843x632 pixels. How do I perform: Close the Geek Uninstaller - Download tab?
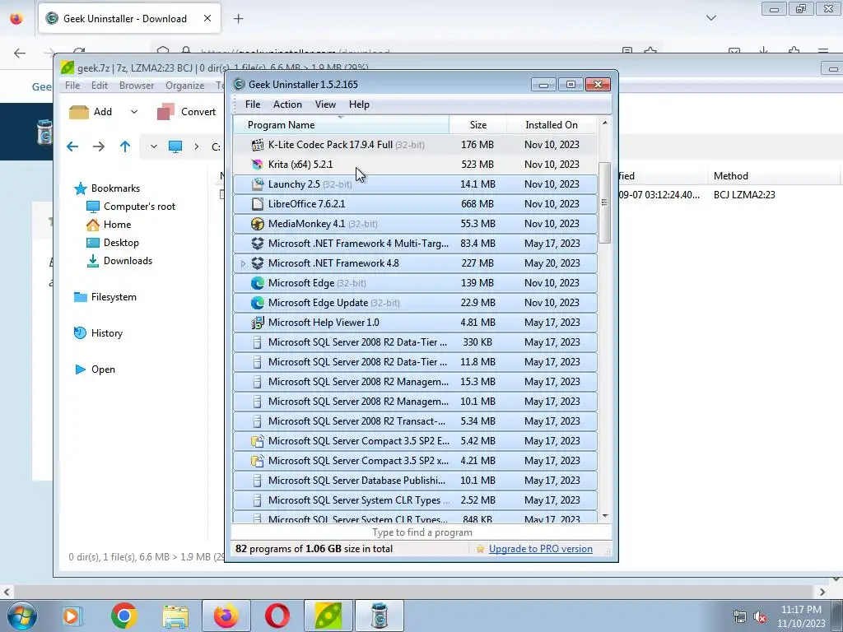[x=207, y=18]
